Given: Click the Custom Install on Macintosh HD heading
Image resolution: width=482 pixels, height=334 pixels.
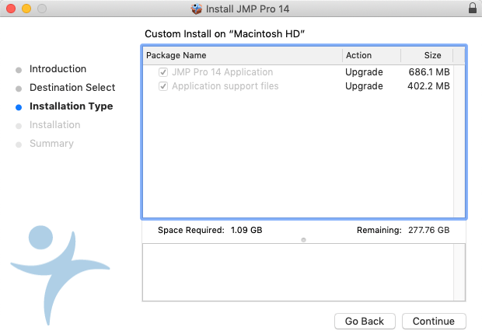Looking at the screenshot, I should [225, 34].
